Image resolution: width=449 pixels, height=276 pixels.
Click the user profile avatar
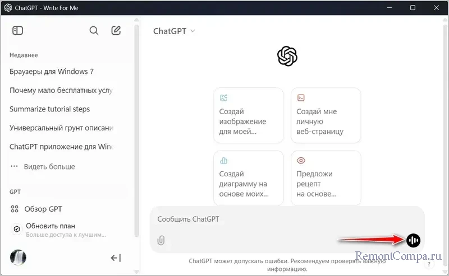point(19,258)
